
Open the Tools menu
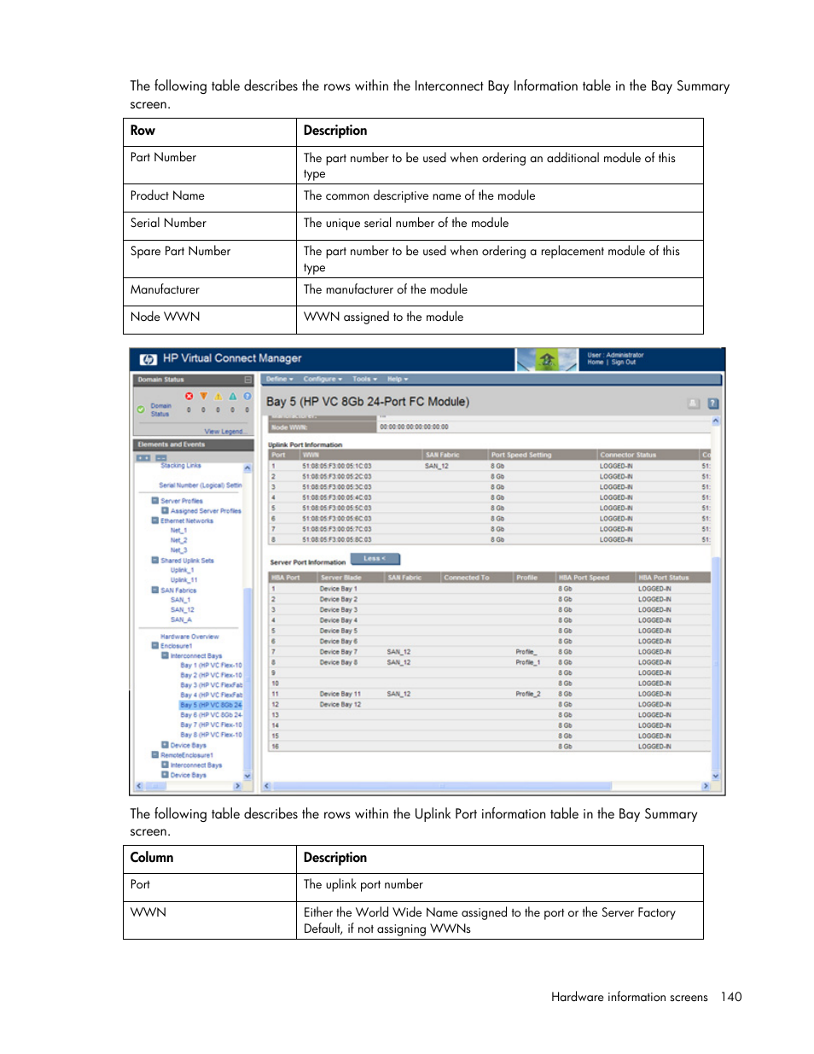[364, 379]
